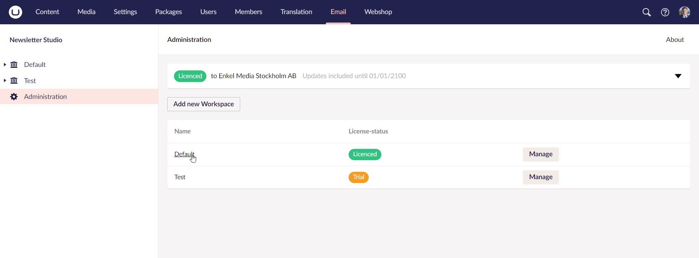Switch to the Content section
Image resolution: width=699 pixels, height=258 pixels.
tap(47, 12)
